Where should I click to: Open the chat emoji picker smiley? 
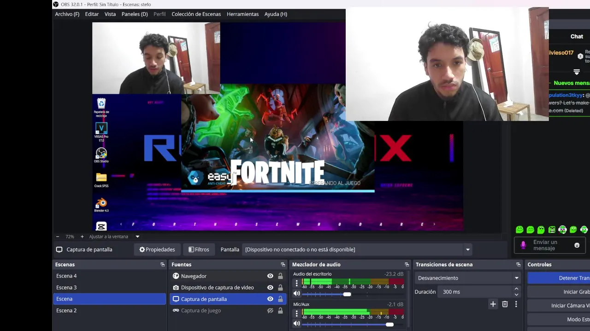pyautogui.click(x=577, y=245)
